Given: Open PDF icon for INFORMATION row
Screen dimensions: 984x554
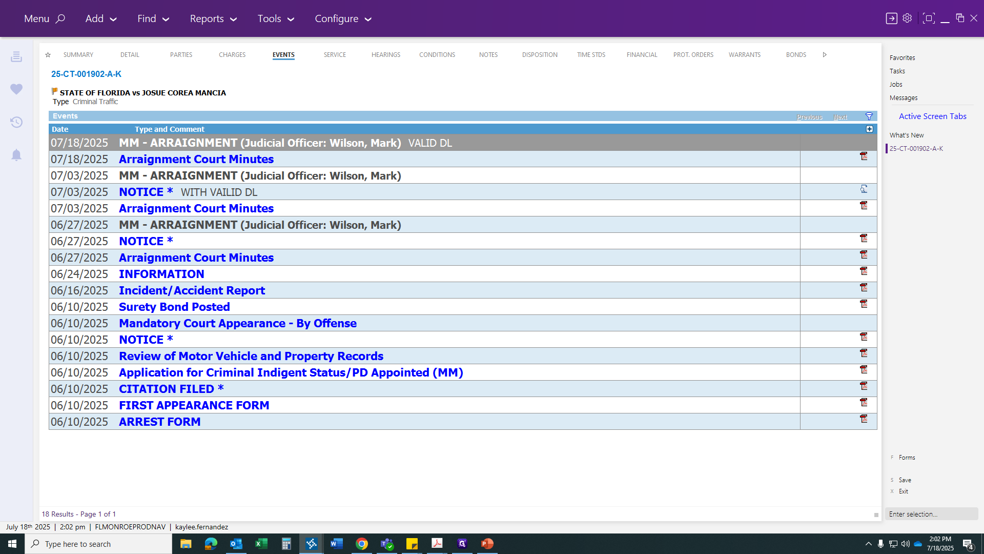Looking at the screenshot, I should tap(864, 271).
